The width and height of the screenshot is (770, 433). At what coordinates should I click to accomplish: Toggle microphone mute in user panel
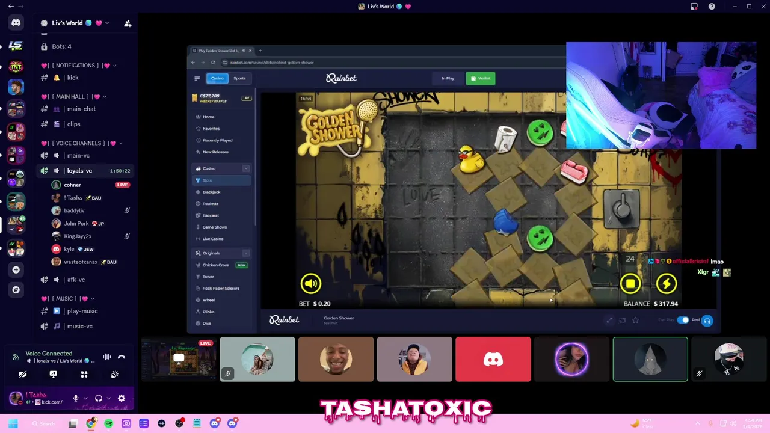pyautogui.click(x=76, y=398)
